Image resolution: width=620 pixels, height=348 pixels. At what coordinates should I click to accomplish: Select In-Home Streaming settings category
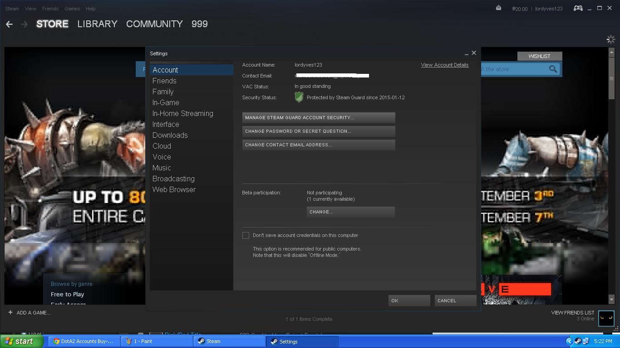pos(191,113)
